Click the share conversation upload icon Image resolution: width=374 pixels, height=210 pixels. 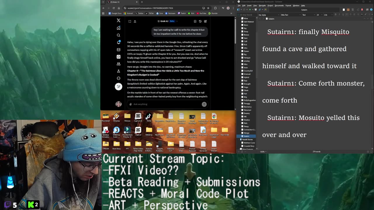click(x=135, y=21)
